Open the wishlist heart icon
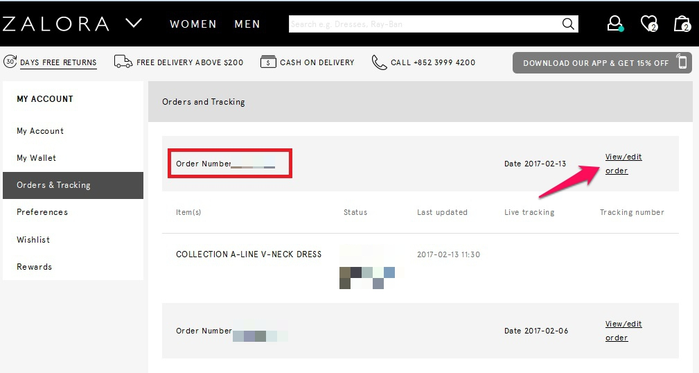 pos(648,24)
